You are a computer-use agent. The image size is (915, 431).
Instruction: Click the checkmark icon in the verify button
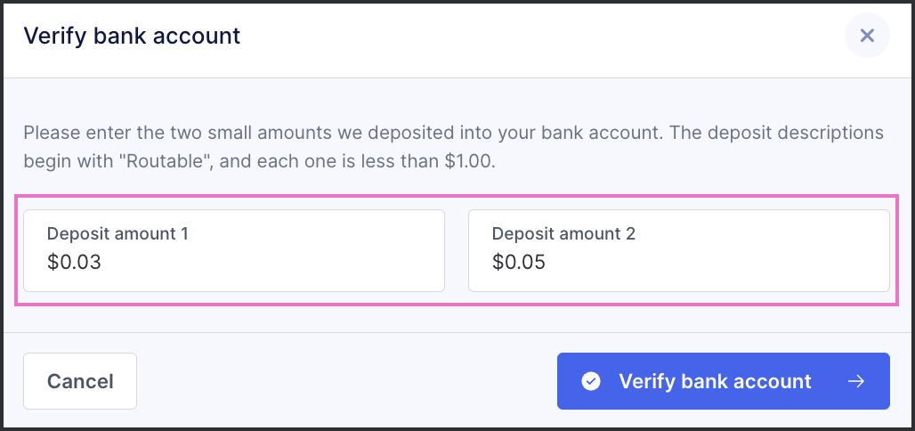[590, 381]
